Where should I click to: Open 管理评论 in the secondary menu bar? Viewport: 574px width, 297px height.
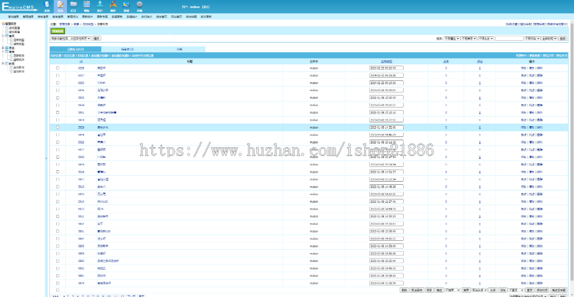tap(73, 17)
